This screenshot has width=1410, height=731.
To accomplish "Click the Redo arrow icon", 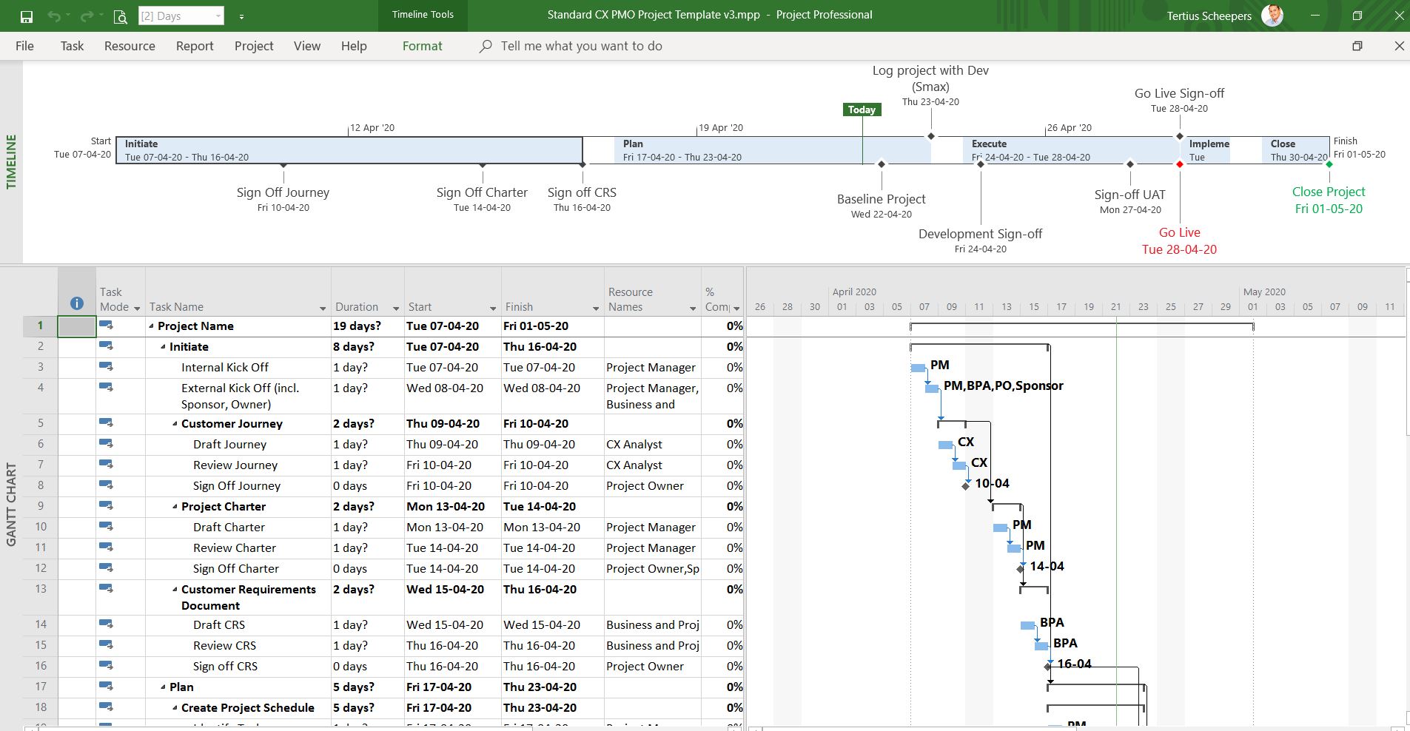I will [86, 16].
